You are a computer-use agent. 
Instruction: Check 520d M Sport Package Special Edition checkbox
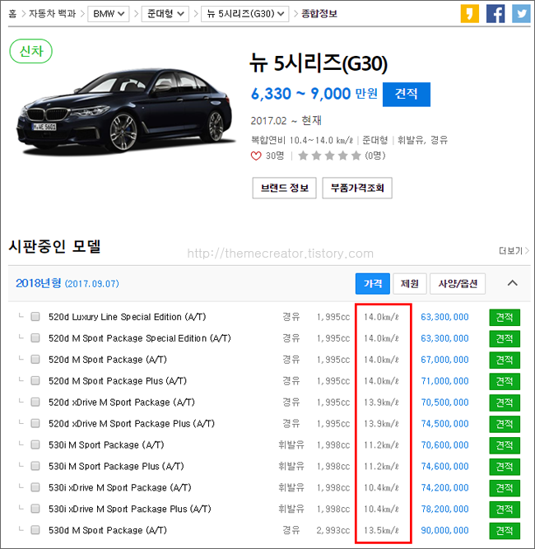[35, 338]
